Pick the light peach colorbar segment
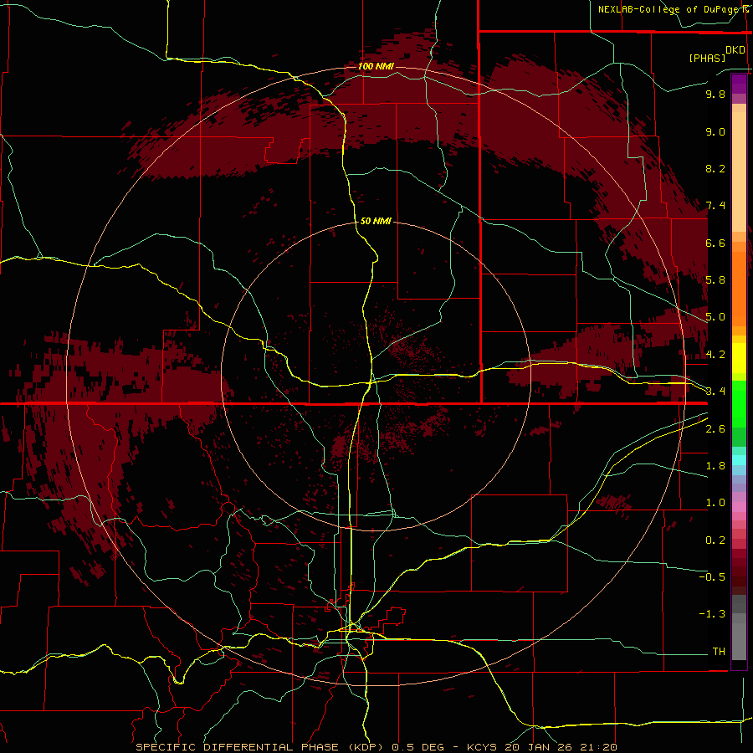753x753 pixels. (x=739, y=172)
